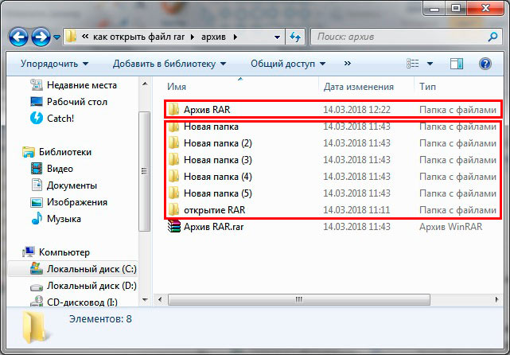
Task: Click 'архив' breadcrumb segment
Action: [213, 37]
